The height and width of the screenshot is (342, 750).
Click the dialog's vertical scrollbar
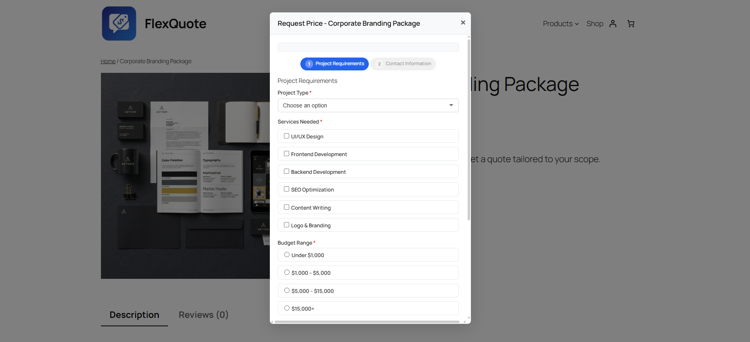tap(469, 129)
